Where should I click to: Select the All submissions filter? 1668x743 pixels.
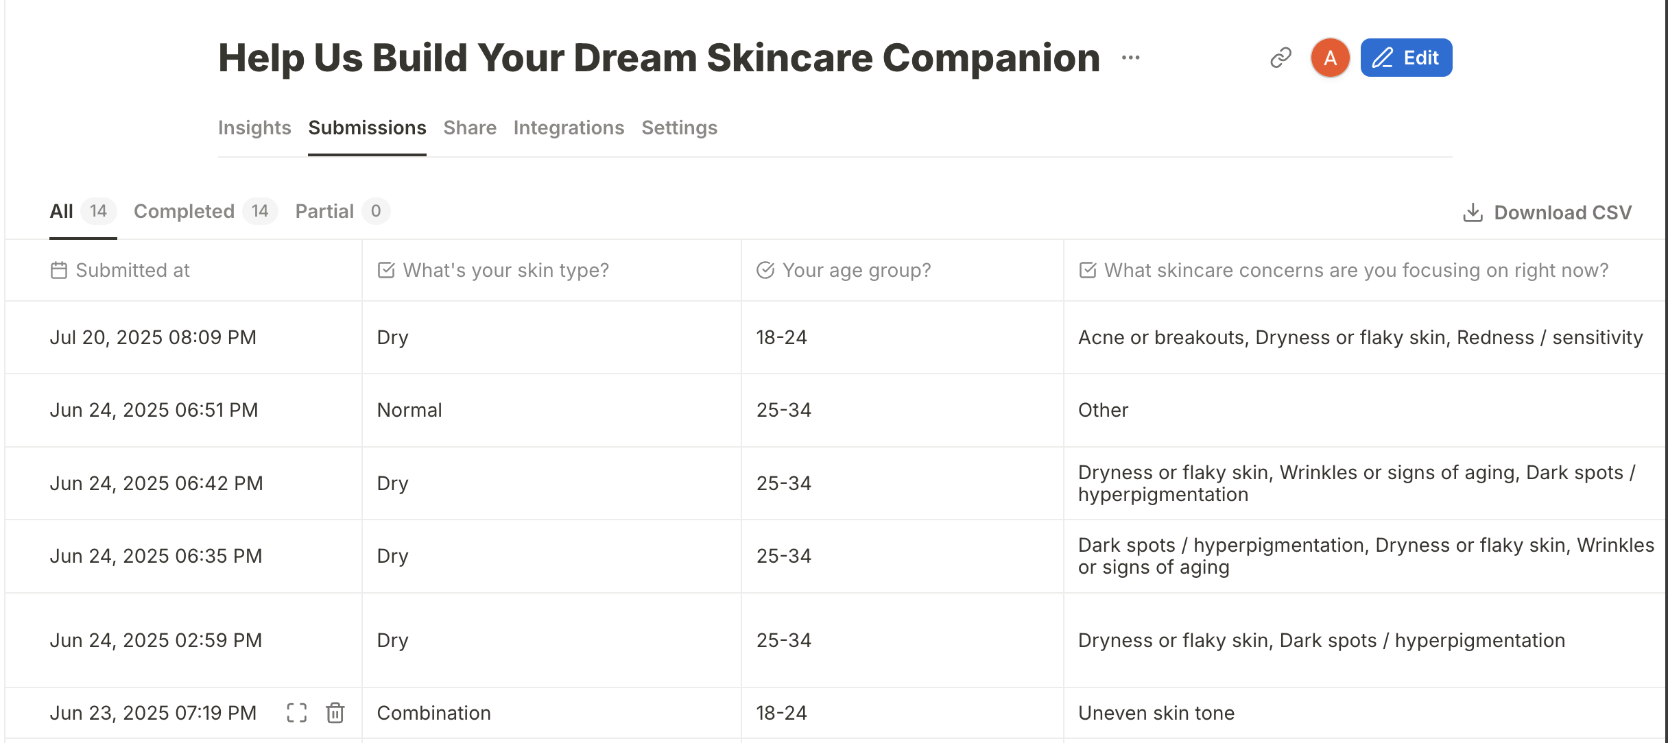click(x=62, y=211)
